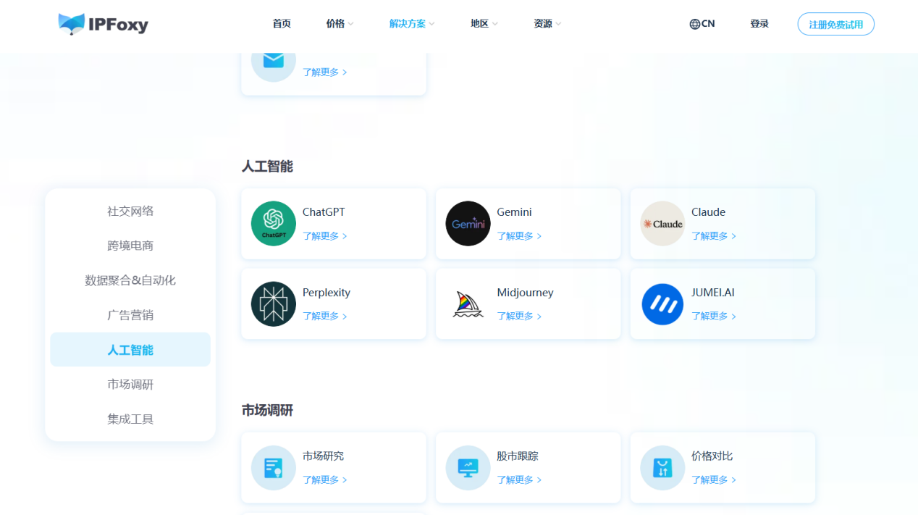
Task: Click the envelope mail icon
Action: [274, 60]
